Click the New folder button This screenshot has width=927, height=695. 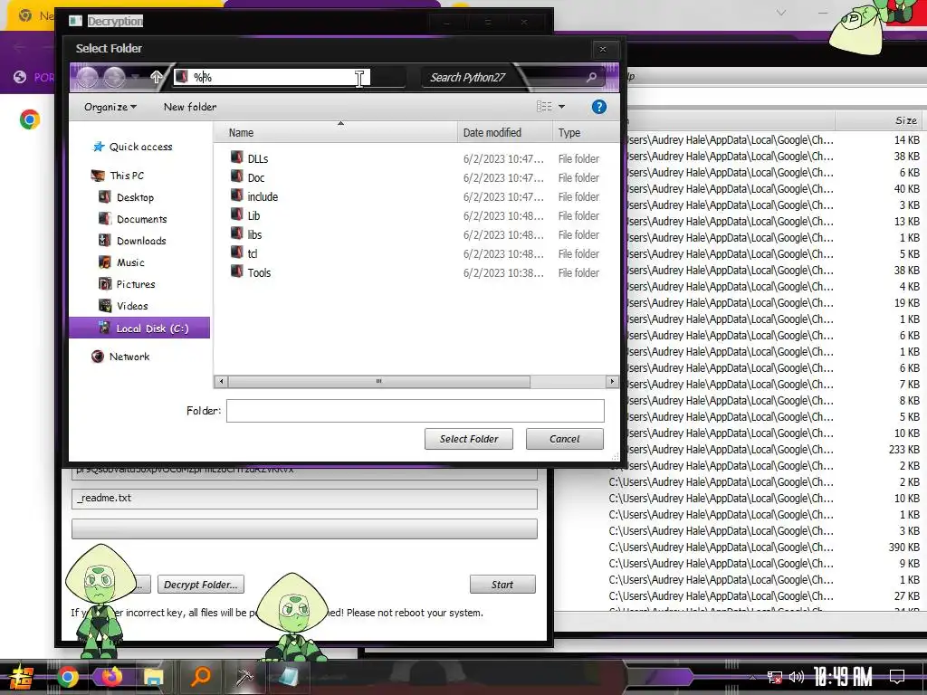[190, 107]
